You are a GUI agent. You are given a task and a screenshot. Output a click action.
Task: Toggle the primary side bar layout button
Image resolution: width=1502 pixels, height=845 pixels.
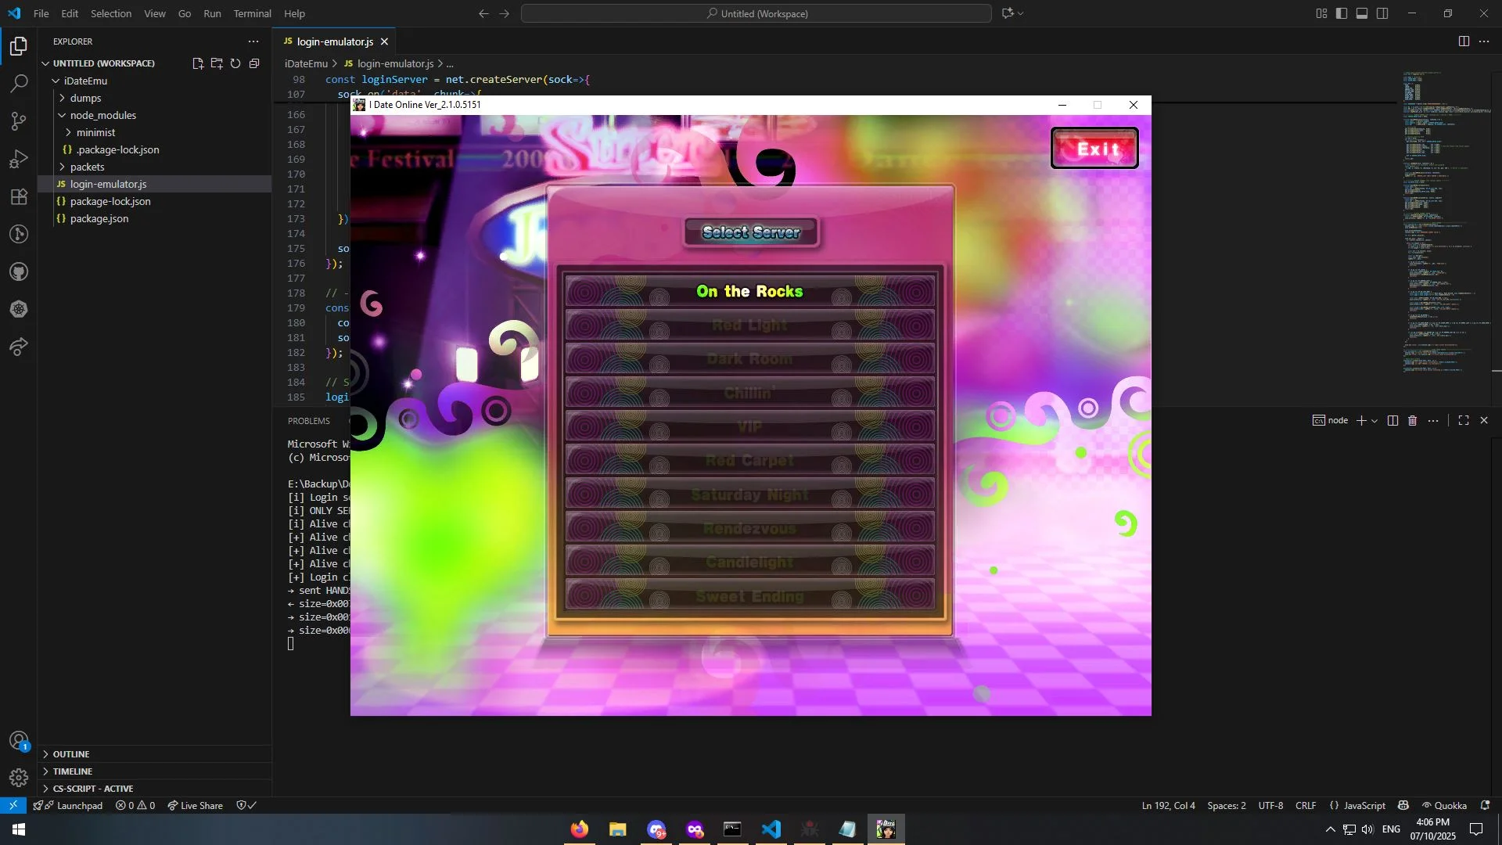1342,13
